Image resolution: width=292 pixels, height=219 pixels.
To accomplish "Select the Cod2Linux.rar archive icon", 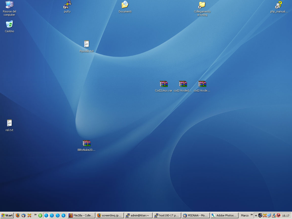I will click(x=163, y=84).
